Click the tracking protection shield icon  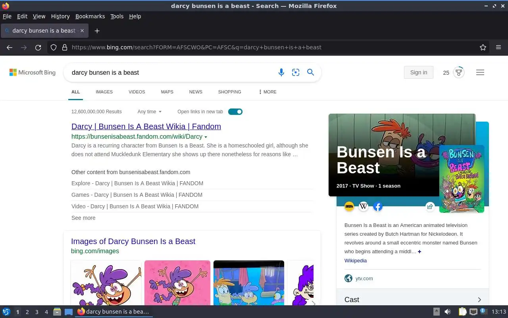54,47
